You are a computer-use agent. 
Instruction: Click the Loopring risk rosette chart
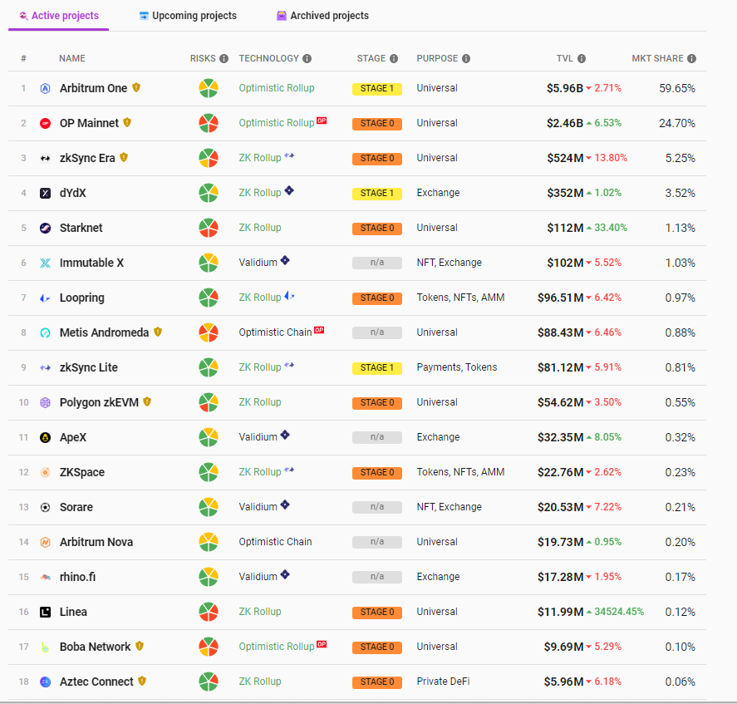tap(209, 298)
